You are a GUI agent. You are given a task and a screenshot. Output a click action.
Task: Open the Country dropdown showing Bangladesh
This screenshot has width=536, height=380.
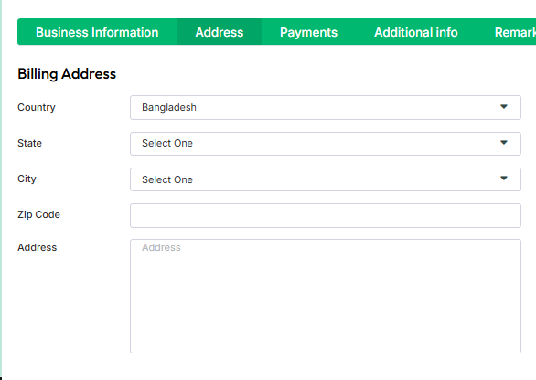click(x=326, y=107)
